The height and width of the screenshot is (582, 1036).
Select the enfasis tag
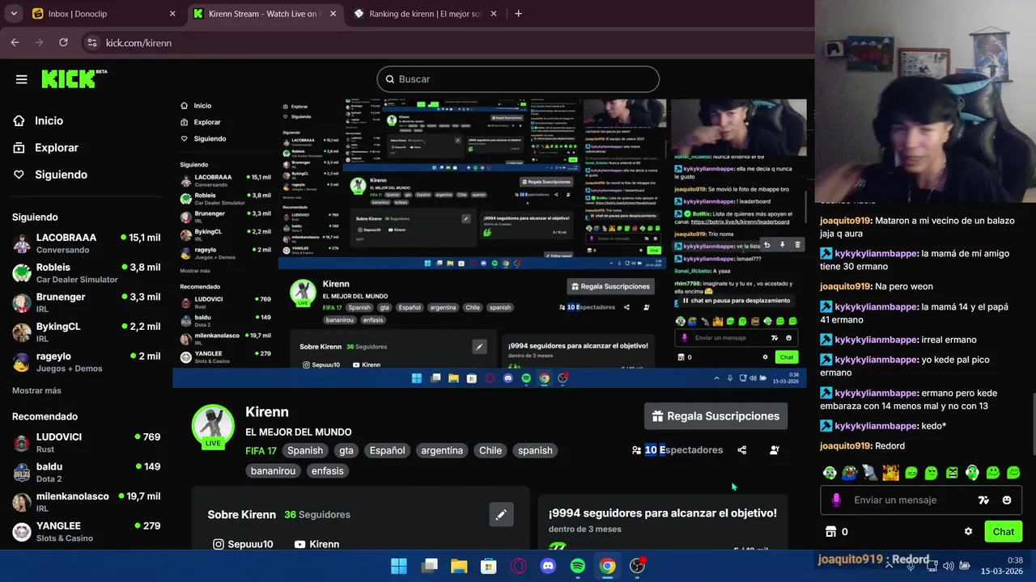click(327, 470)
